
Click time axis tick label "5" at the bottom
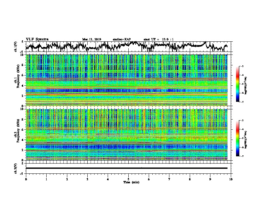128,179
